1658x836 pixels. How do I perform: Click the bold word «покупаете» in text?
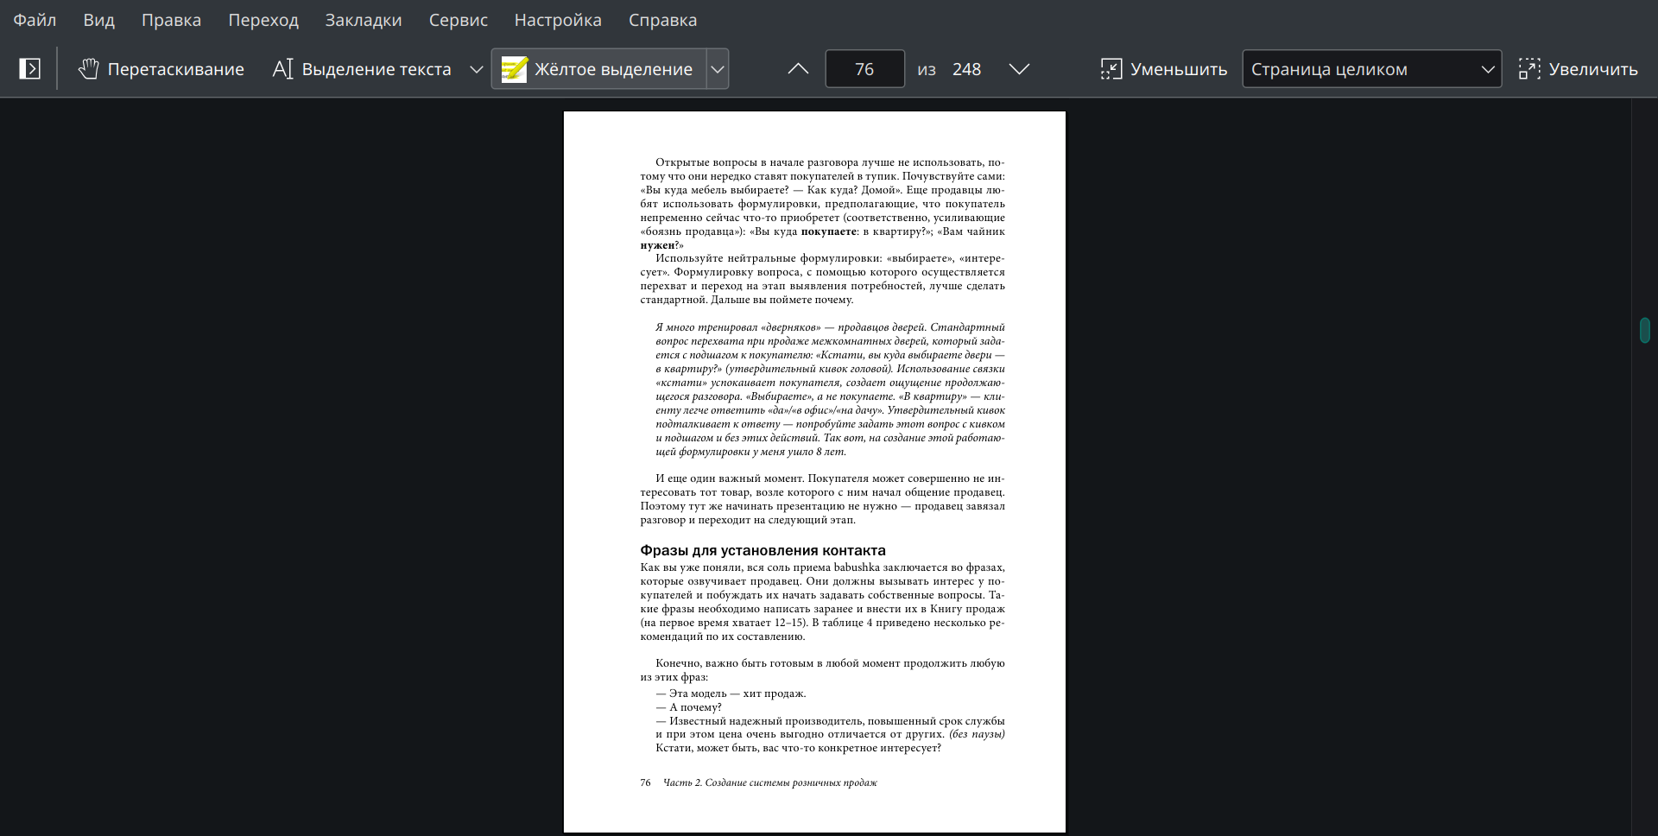coord(828,231)
